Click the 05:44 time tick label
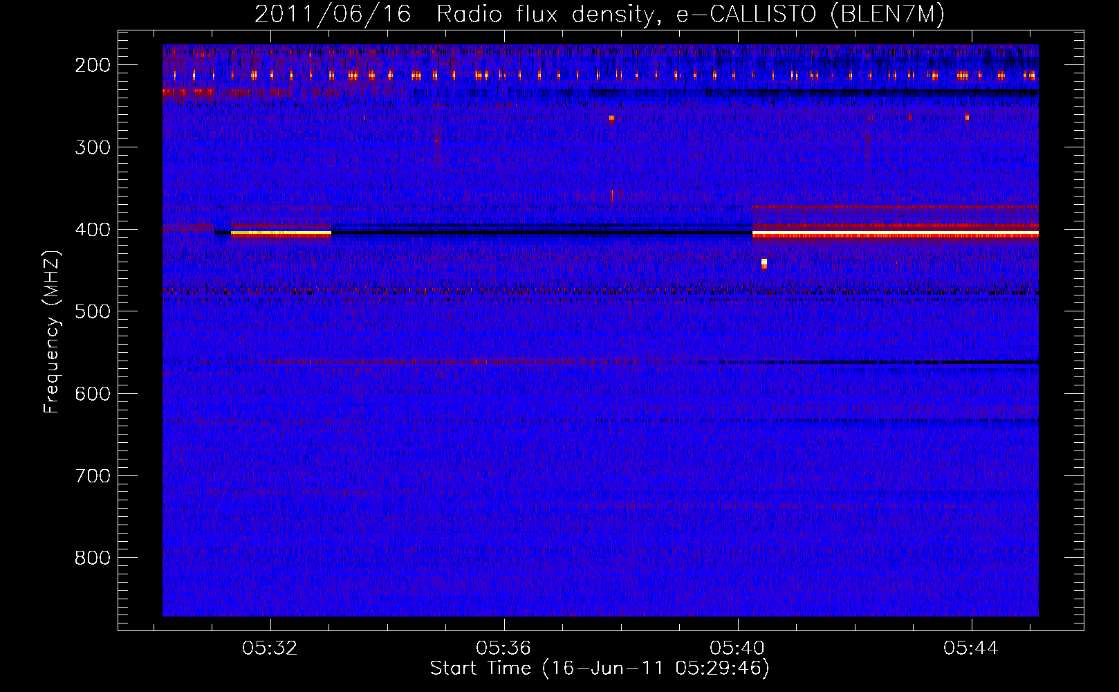Image resolution: width=1119 pixels, height=692 pixels. 971,648
